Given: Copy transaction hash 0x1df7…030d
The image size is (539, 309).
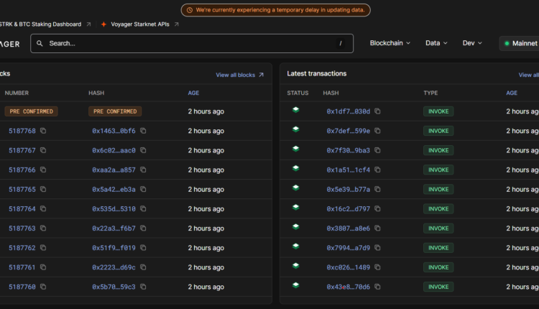Looking at the screenshot, I should pos(377,111).
